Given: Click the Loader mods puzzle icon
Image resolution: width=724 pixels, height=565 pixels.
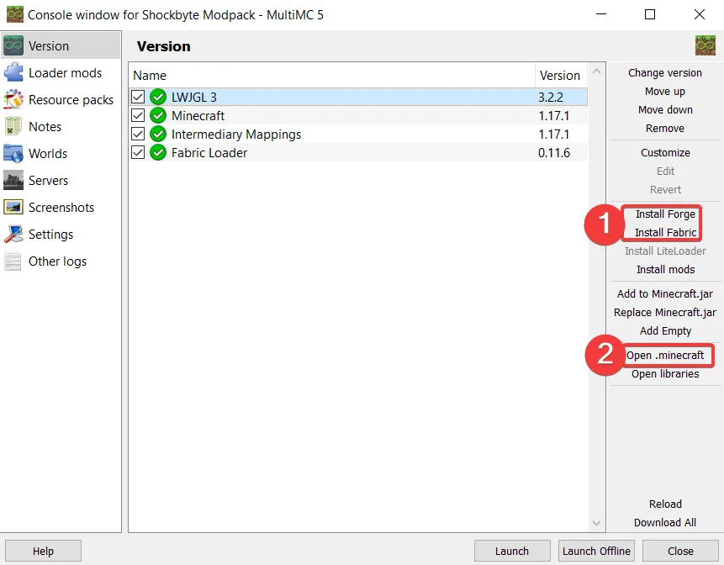Looking at the screenshot, I should click(x=13, y=72).
